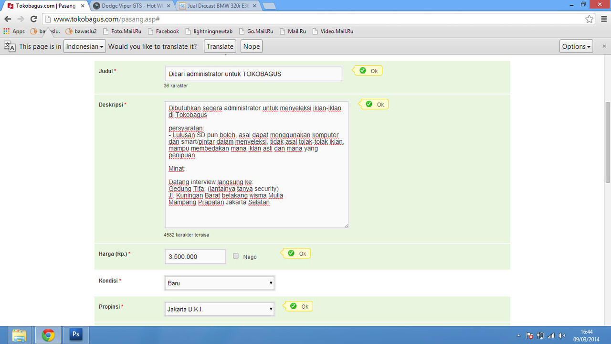
Task: Open the lightningnewtab bookmark
Action: [x=209, y=31]
